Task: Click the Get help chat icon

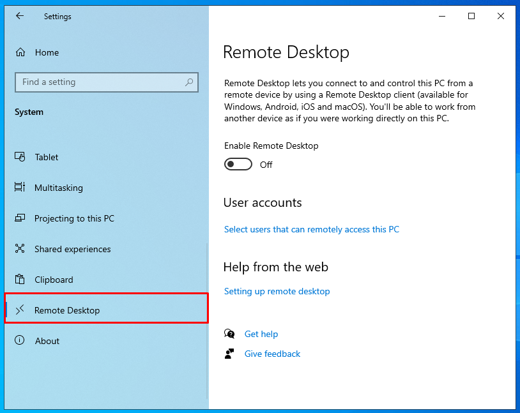Action: point(229,334)
